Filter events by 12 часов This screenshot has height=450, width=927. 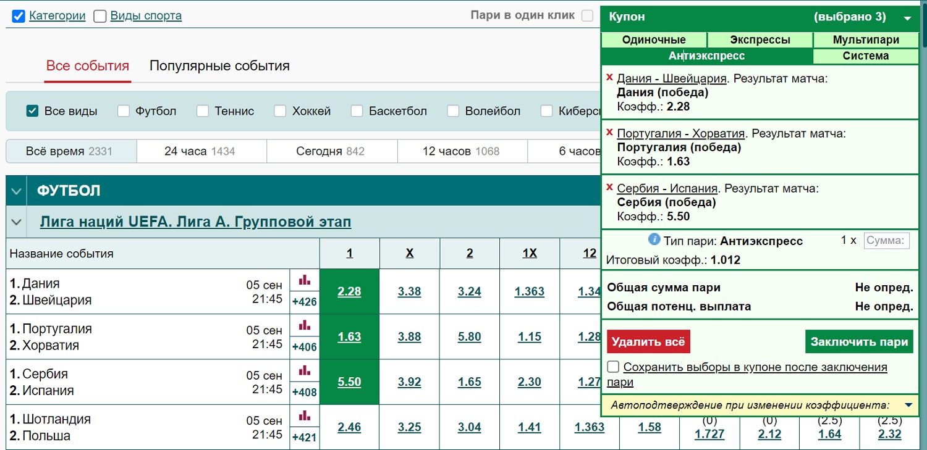(462, 151)
